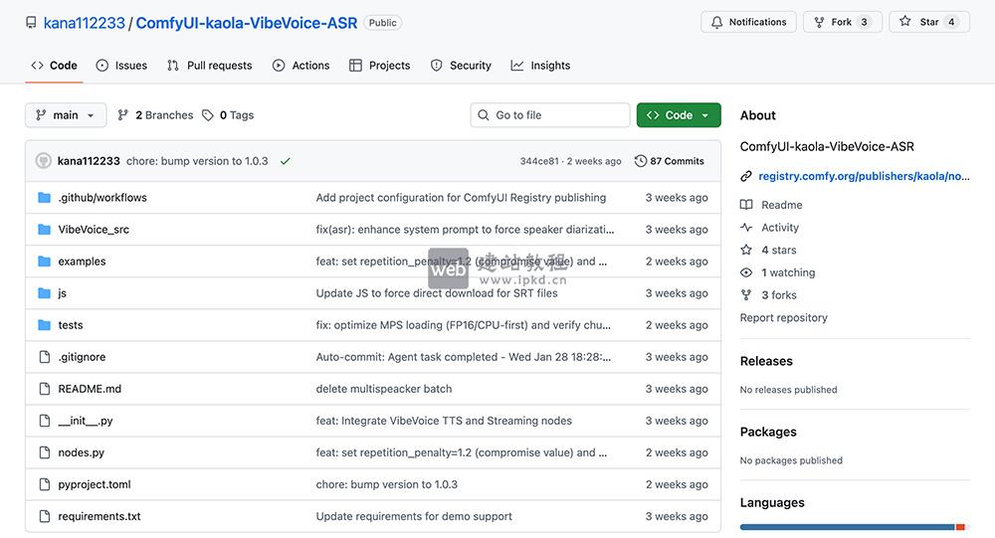Open the kana112233 owner link in header
This screenshot has height=538, width=995.
(85, 24)
